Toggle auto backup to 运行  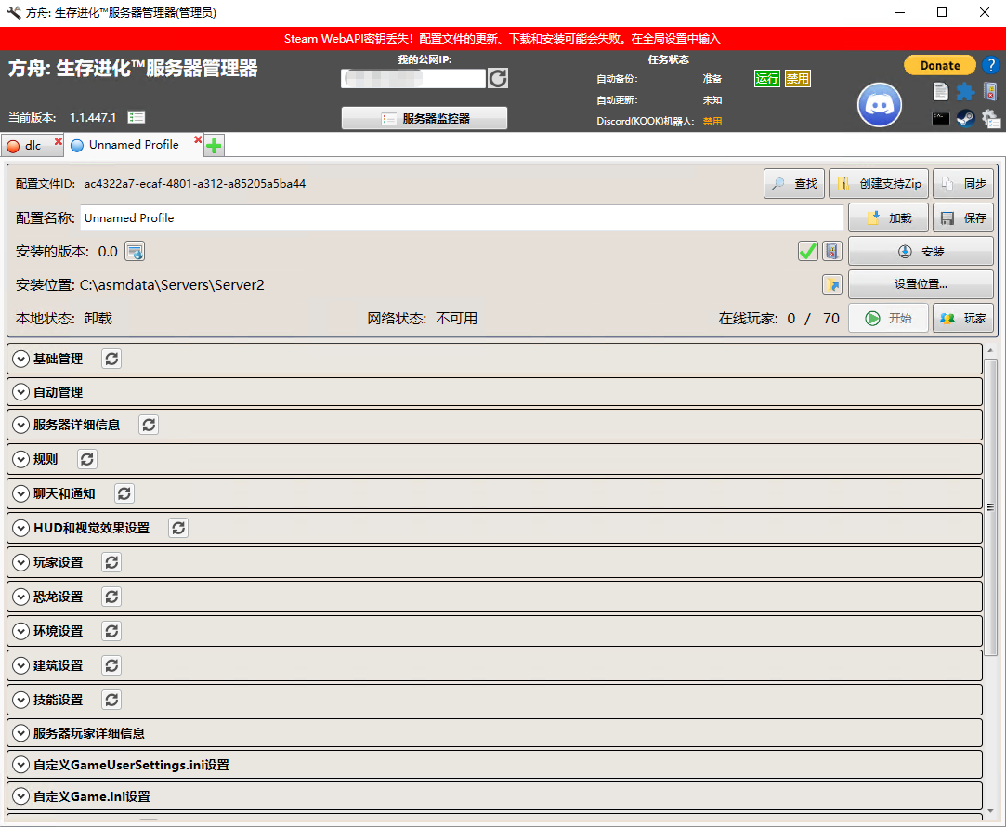click(766, 79)
